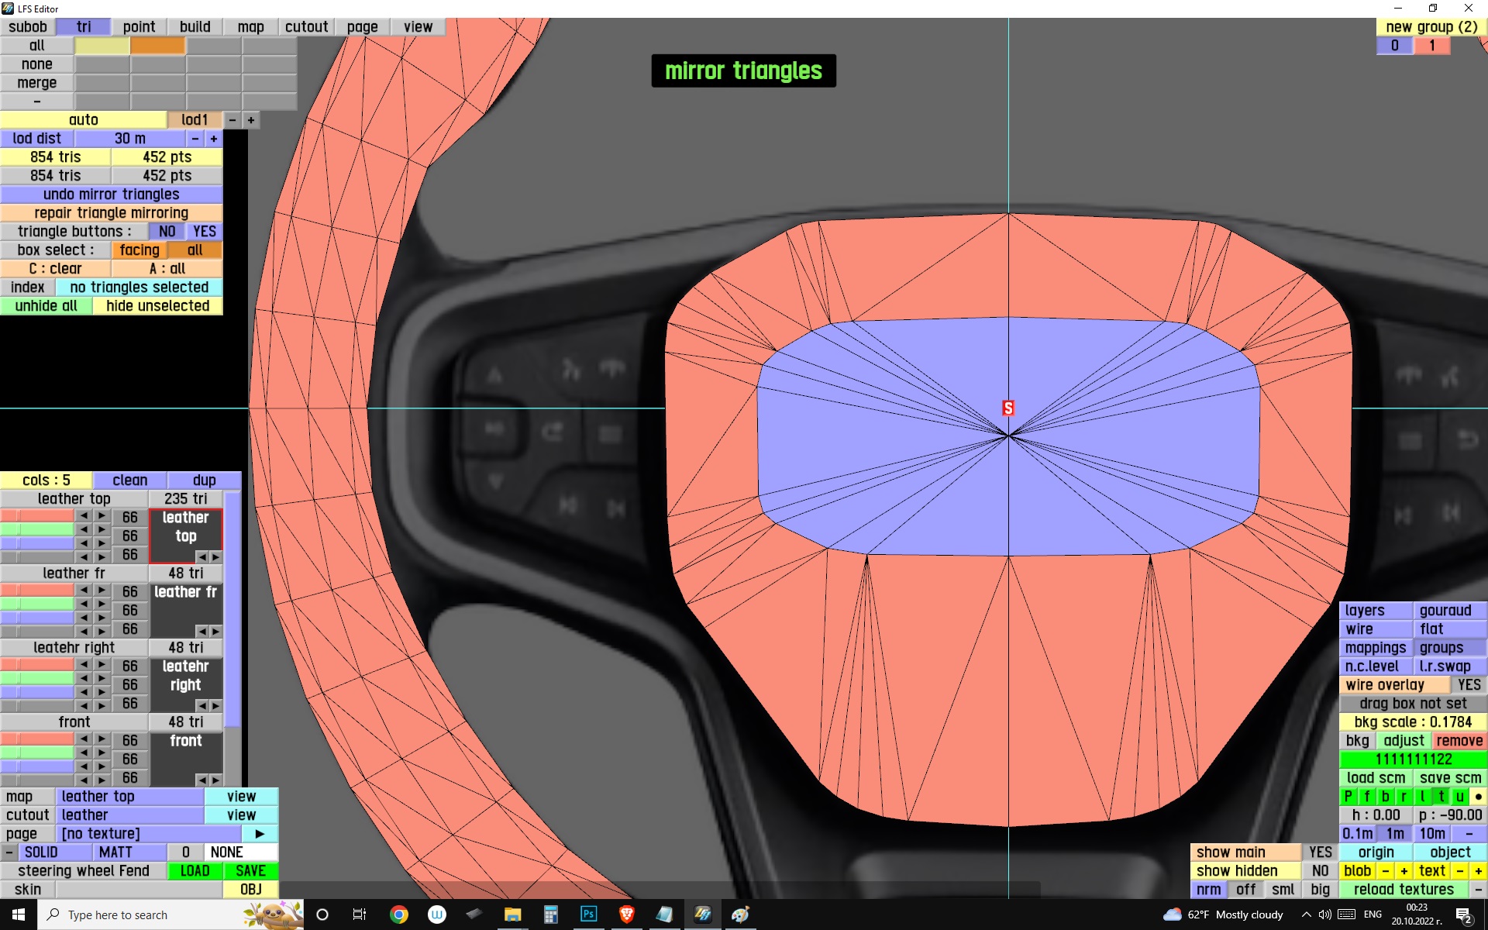Screen dimensions: 1488x930
Task: Toggle wire overlay YES button
Action: click(1468, 684)
